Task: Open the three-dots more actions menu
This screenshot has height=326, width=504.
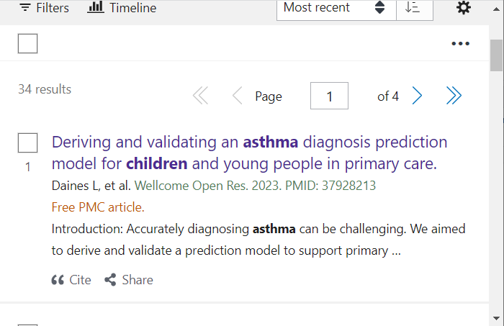Action: point(460,43)
